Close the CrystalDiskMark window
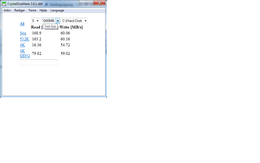 [x=99, y=3]
